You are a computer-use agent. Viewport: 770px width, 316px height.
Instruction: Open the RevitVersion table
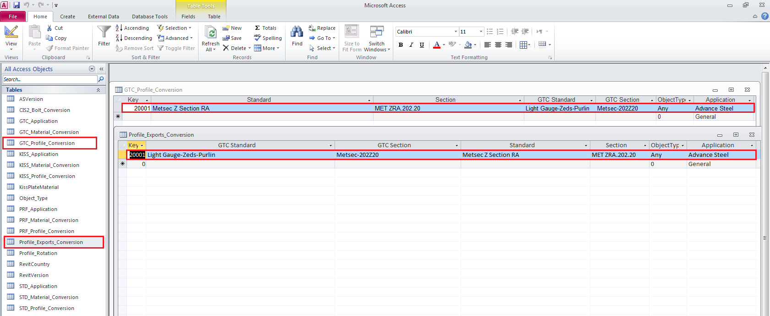point(34,275)
